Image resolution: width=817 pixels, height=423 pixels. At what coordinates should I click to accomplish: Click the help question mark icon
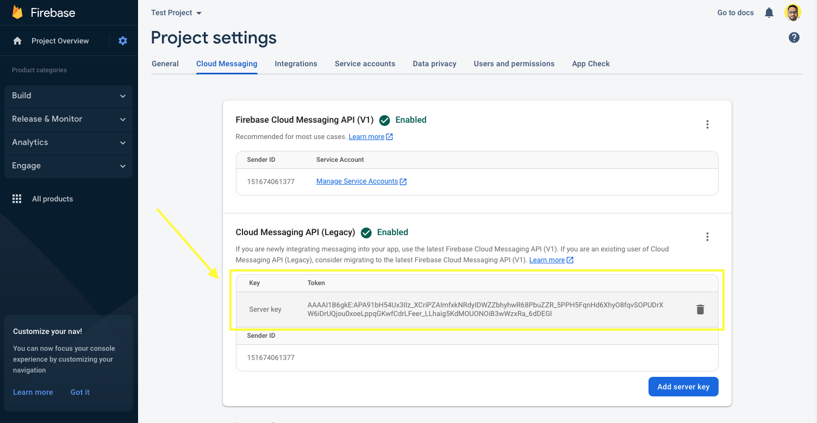coord(794,37)
